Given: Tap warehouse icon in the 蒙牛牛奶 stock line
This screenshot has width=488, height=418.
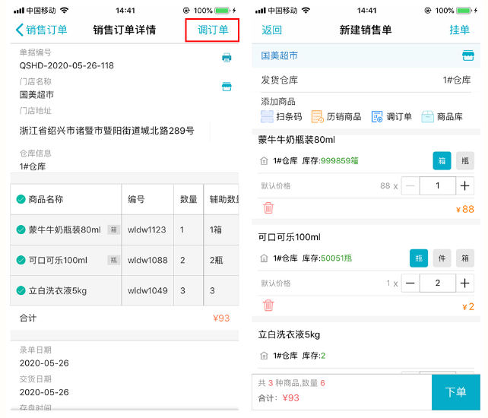Looking at the screenshot, I should [x=264, y=161].
